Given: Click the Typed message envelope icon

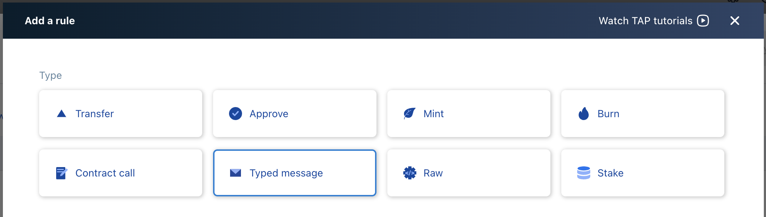Looking at the screenshot, I should [x=236, y=173].
